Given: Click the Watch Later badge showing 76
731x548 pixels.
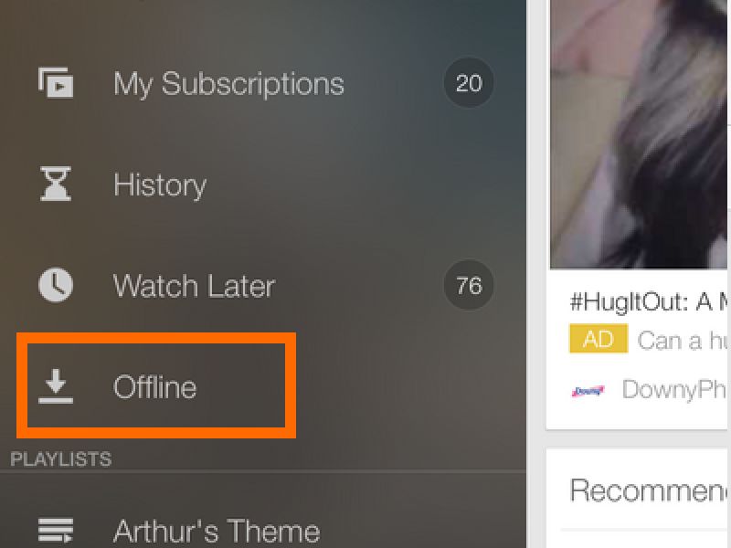Looking at the screenshot, I should click(x=468, y=286).
